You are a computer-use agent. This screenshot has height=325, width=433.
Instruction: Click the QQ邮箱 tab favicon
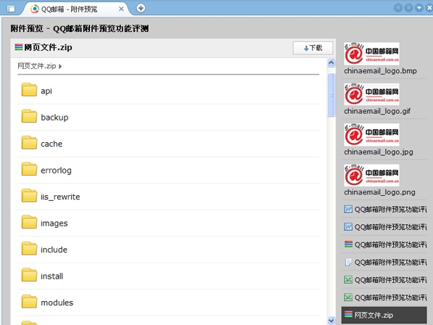pos(35,9)
